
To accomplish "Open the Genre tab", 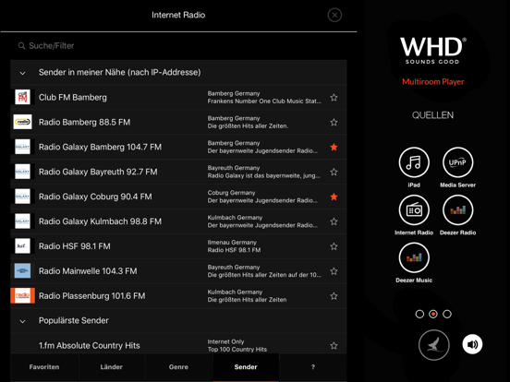I will click(178, 367).
